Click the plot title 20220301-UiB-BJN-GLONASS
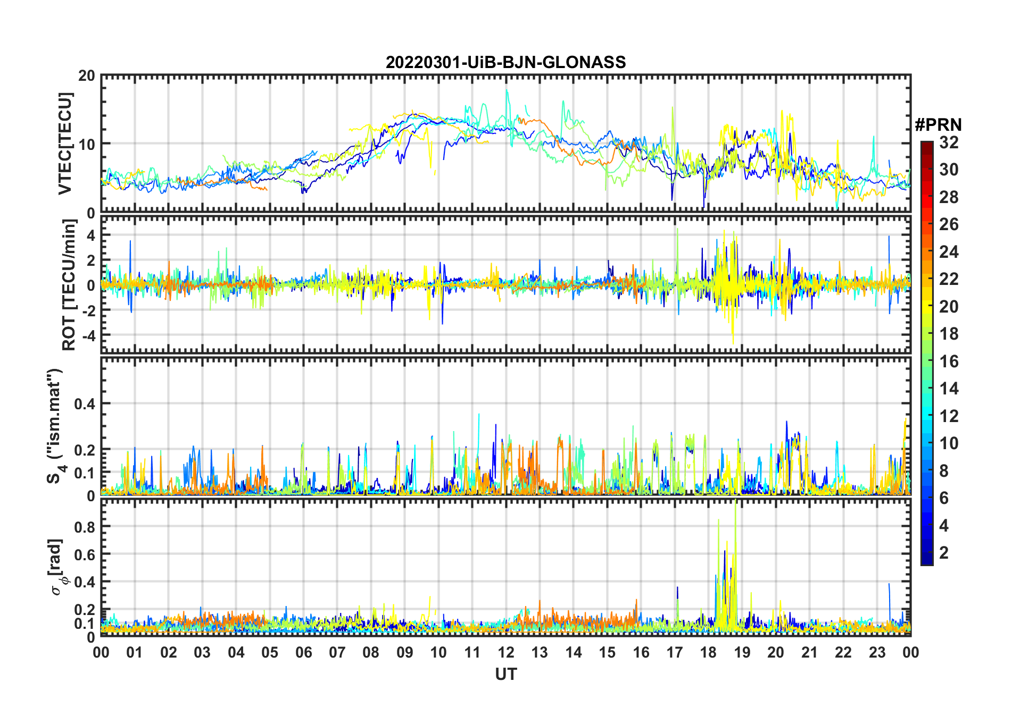Viewport: 1012px width, 707px height. pyautogui.click(x=505, y=62)
